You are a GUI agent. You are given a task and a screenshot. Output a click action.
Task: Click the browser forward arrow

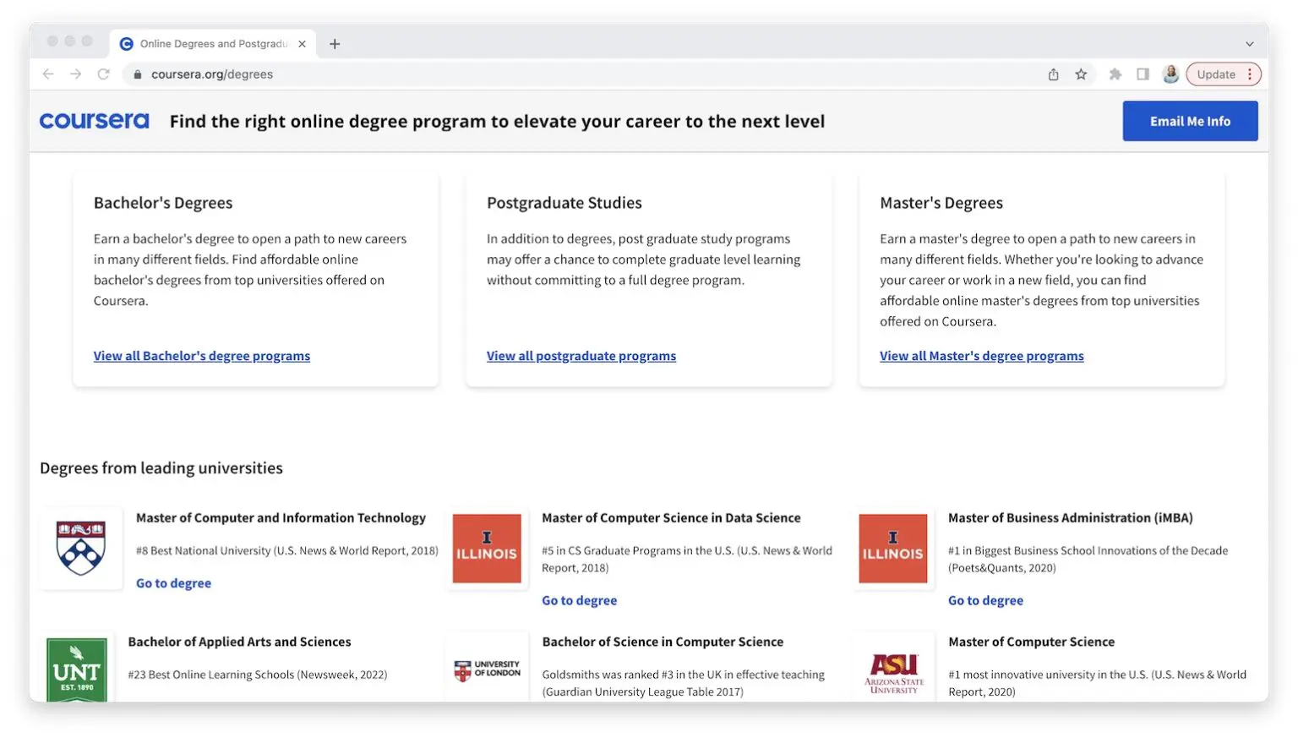[76, 74]
